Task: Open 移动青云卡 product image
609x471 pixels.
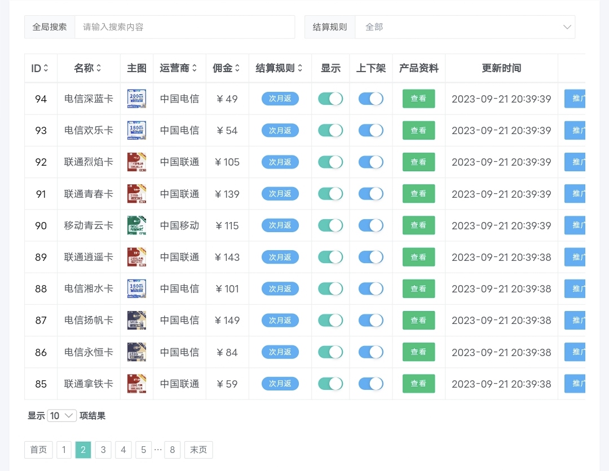Action: tap(136, 225)
